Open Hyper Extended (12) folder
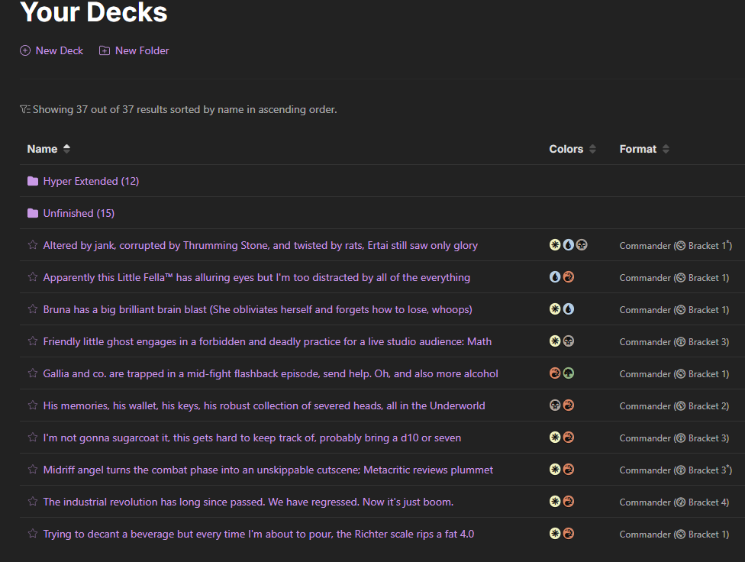The height and width of the screenshot is (562, 745). tap(92, 181)
